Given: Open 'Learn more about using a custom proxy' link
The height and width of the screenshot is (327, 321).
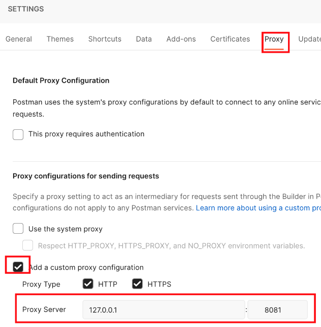Looking at the screenshot, I should [258, 208].
